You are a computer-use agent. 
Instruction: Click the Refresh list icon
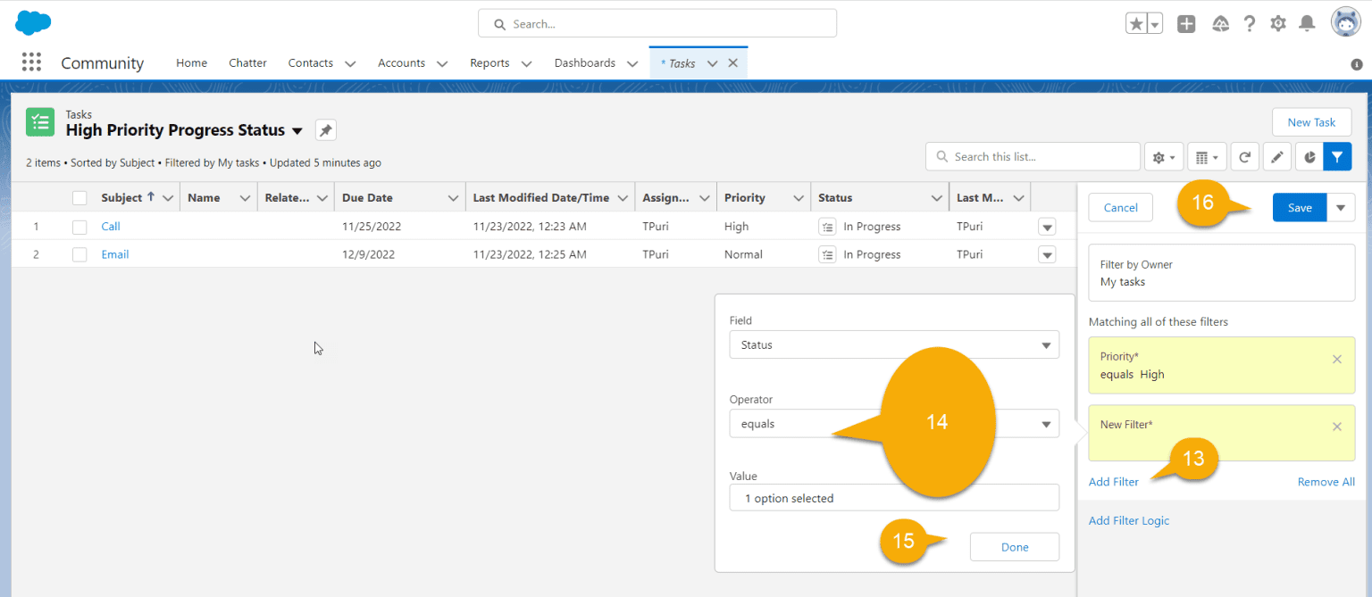1244,156
